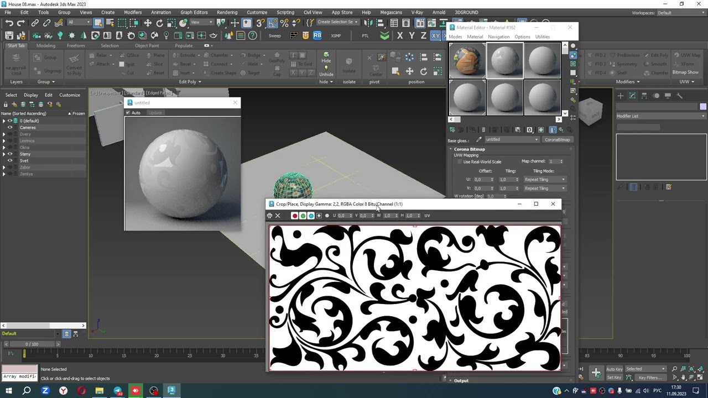Open Select by Name list
708x398 pixels.
[110, 23]
